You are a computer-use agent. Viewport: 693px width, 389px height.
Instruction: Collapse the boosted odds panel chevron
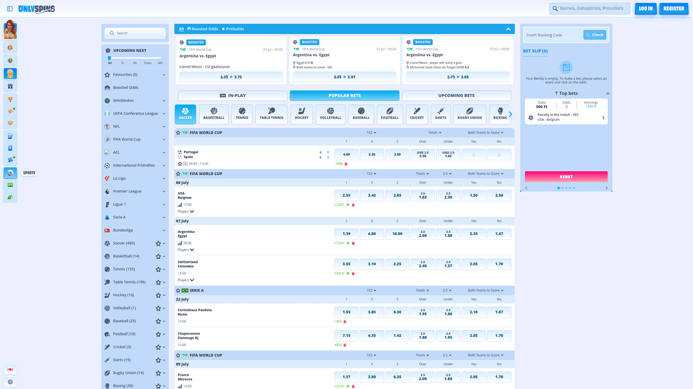(x=508, y=29)
